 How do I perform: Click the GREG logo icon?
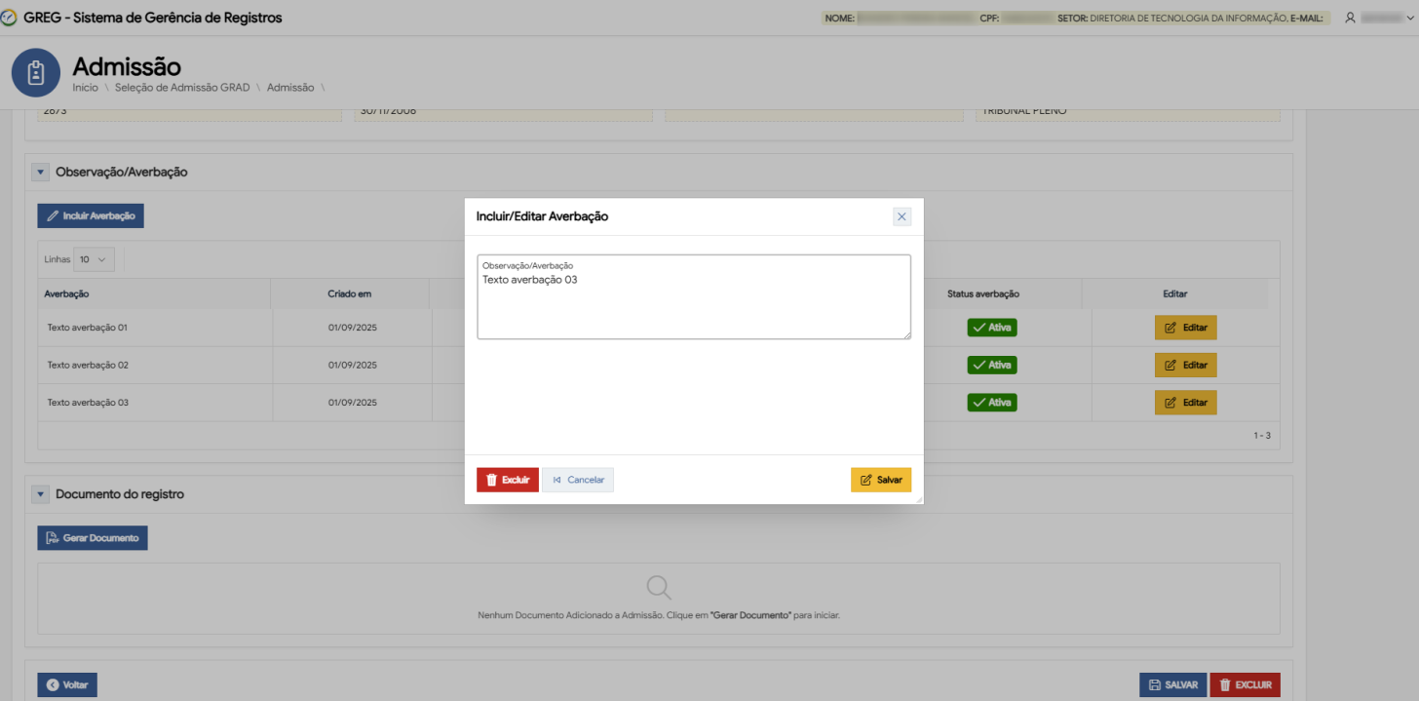(x=10, y=18)
